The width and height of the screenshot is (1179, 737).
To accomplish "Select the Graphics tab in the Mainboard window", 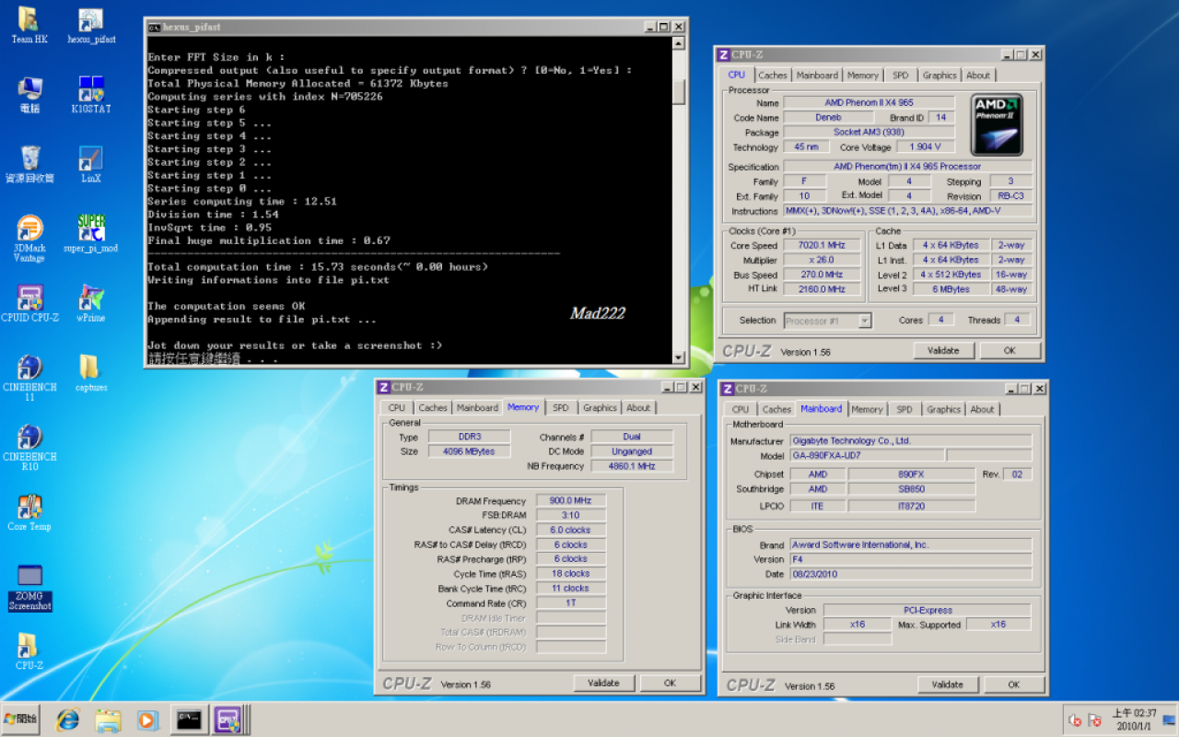I will pos(943,409).
